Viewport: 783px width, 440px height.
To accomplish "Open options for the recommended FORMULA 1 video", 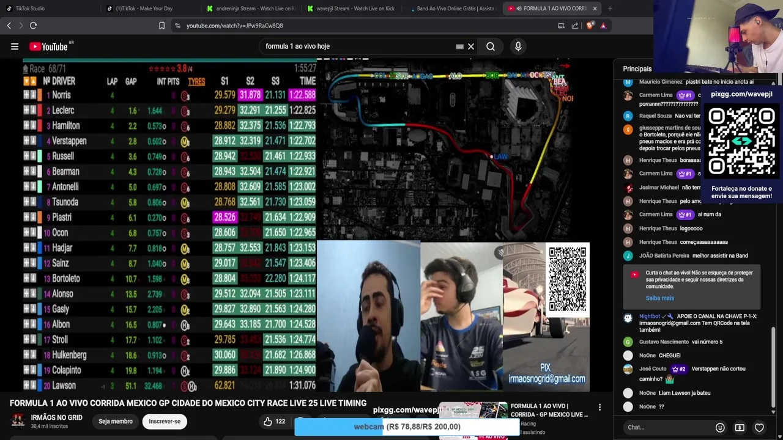I will click(x=599, y=408).
